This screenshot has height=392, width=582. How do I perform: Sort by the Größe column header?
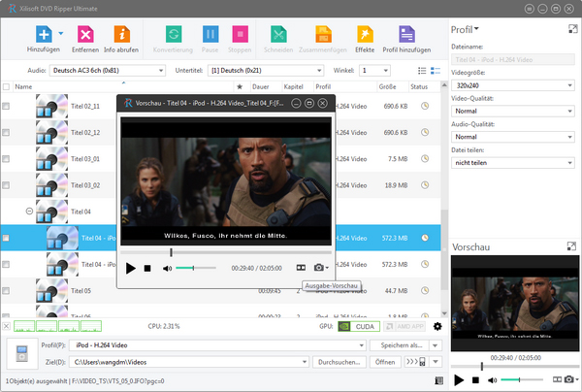pos(393,87)
